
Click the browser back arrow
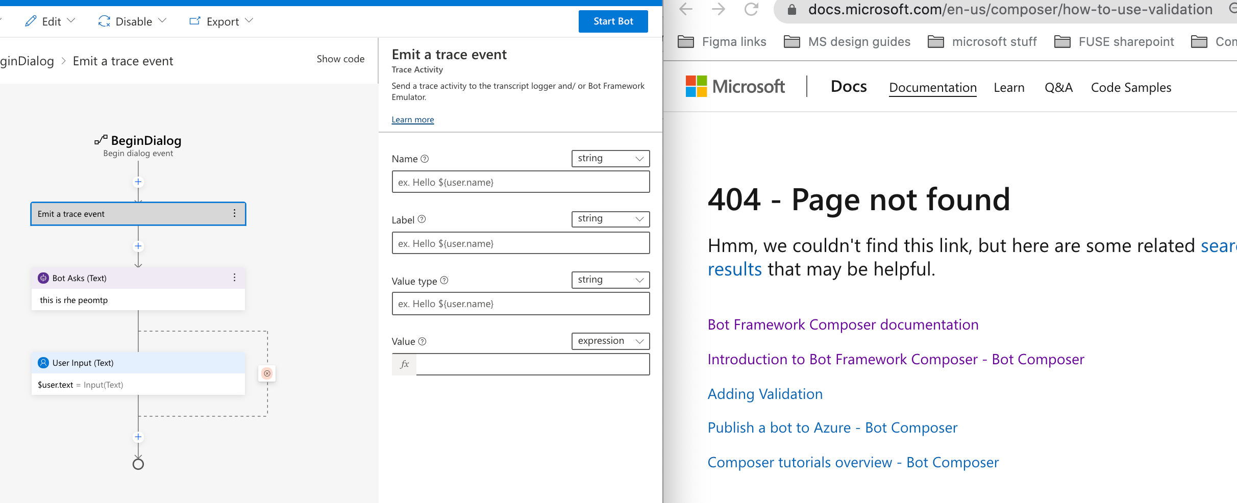[686, 9]
